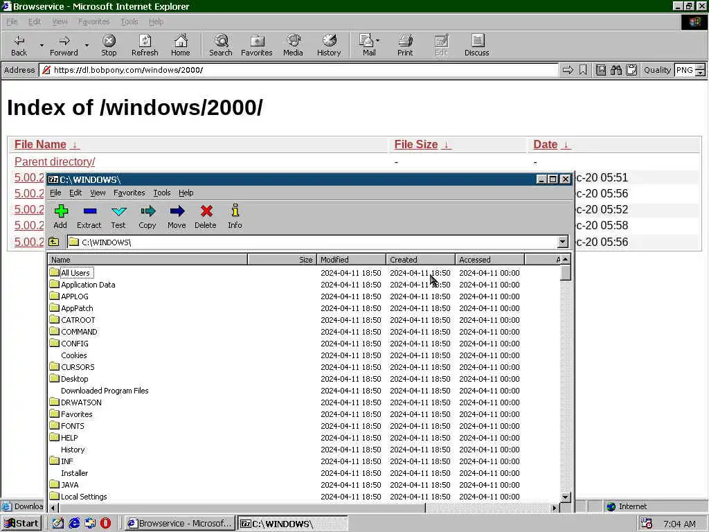Print the current page

(x=405, y=45)
